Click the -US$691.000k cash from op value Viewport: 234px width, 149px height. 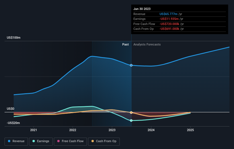[169, 29]
